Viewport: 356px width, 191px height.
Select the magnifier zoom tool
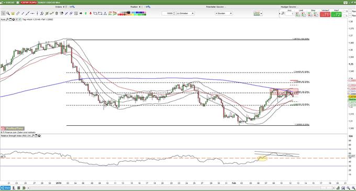click(x=8, y=14)
